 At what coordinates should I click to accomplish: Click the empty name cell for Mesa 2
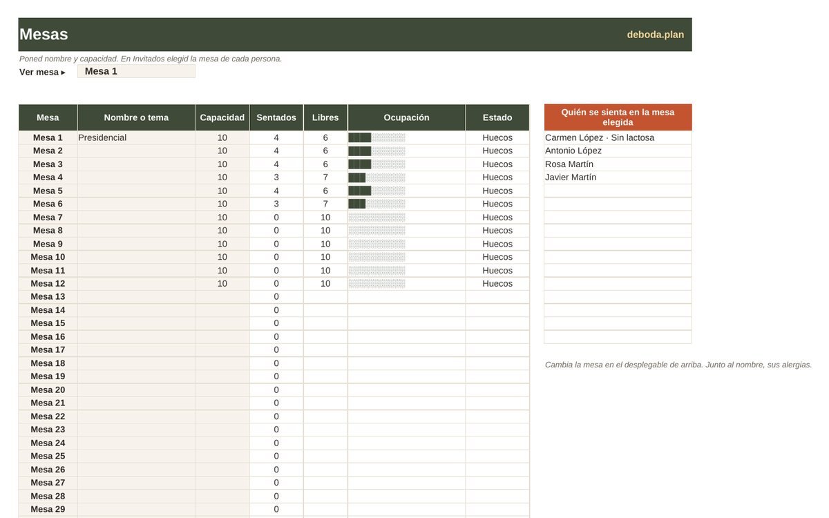pos(136,151)
